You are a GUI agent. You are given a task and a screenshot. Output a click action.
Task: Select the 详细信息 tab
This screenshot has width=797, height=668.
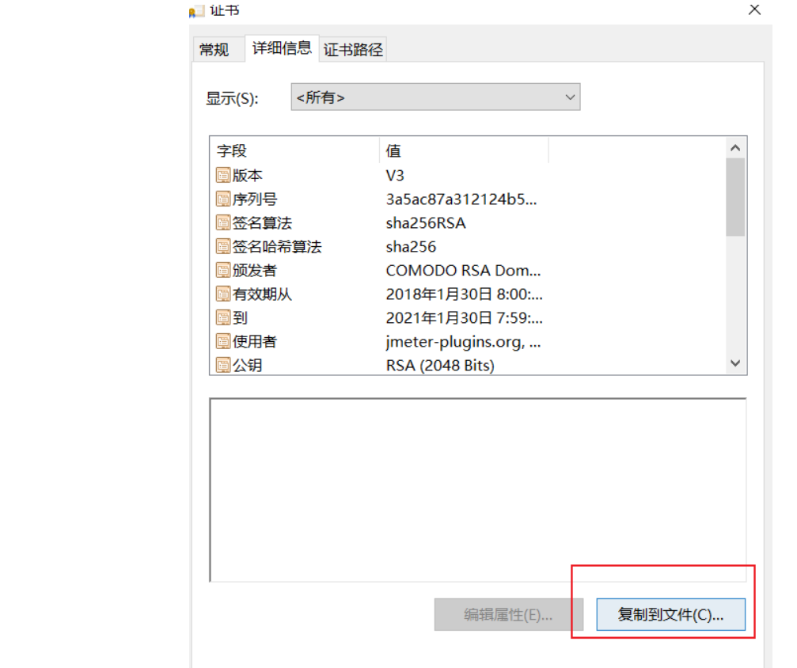tap(282, 48)
